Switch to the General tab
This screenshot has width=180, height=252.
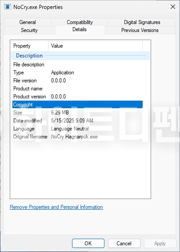pos(28,22)
